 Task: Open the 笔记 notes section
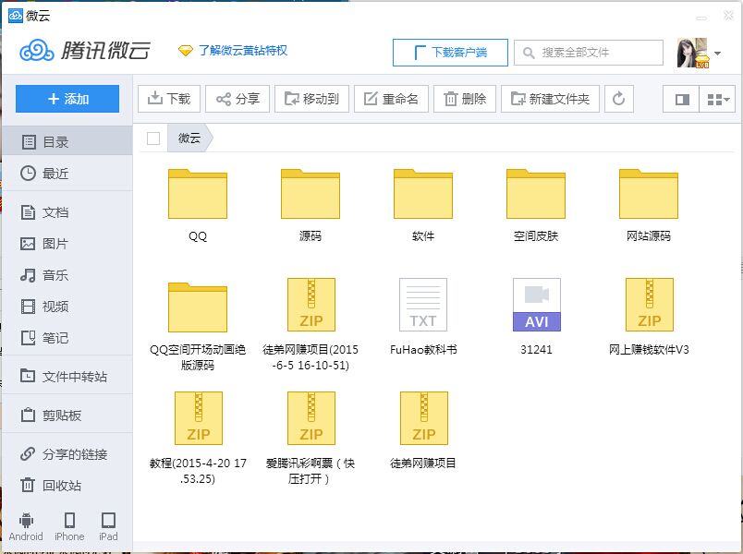(67, 338)
